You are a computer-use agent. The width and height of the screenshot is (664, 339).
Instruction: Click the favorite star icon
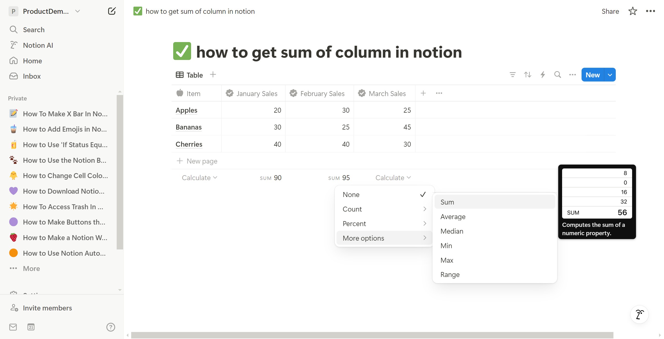point(633,11)
